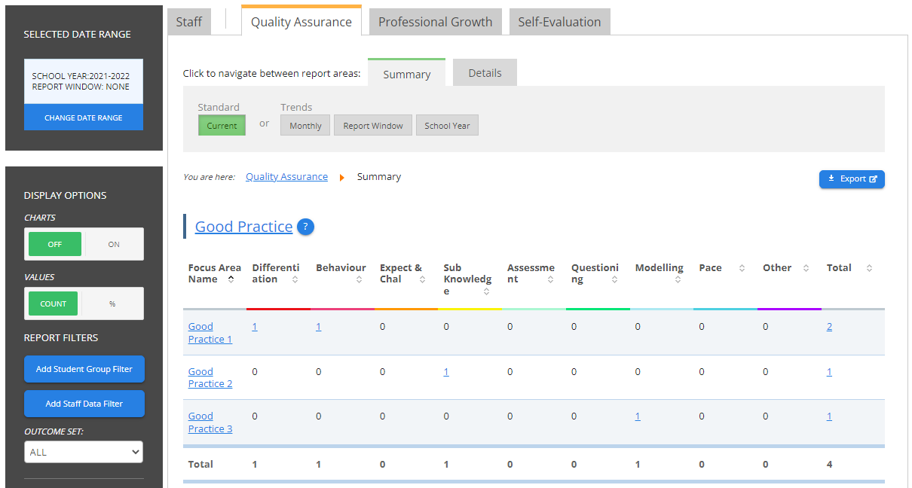The height and width of the screenshot is (488, 912).
Task: Set charts toggle to OFF
Action: tap(55, 245)
